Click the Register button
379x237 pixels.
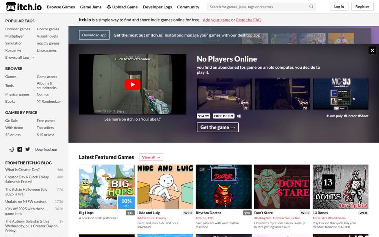click(x=362, y=7)
